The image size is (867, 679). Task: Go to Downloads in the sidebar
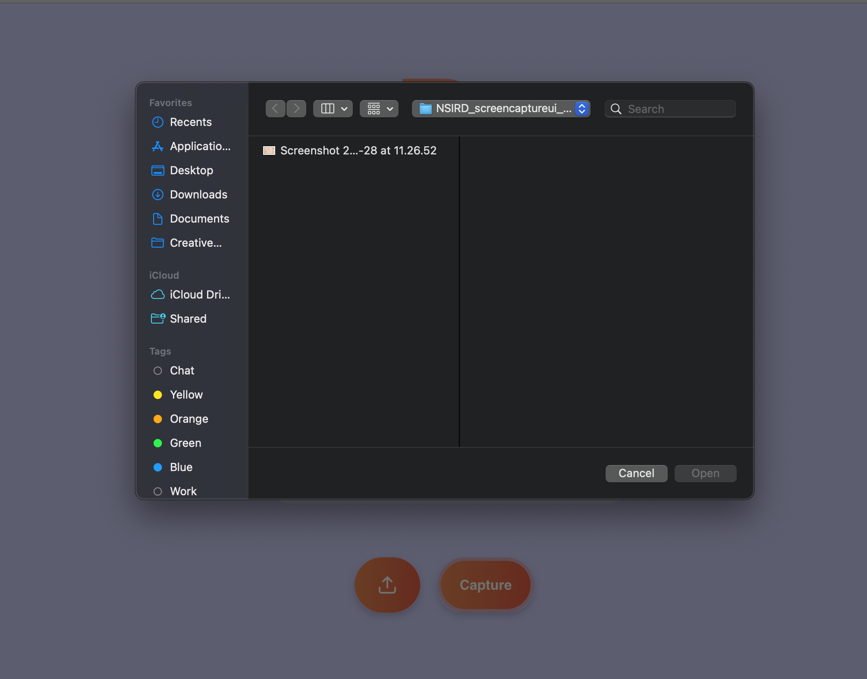[198, 195]
